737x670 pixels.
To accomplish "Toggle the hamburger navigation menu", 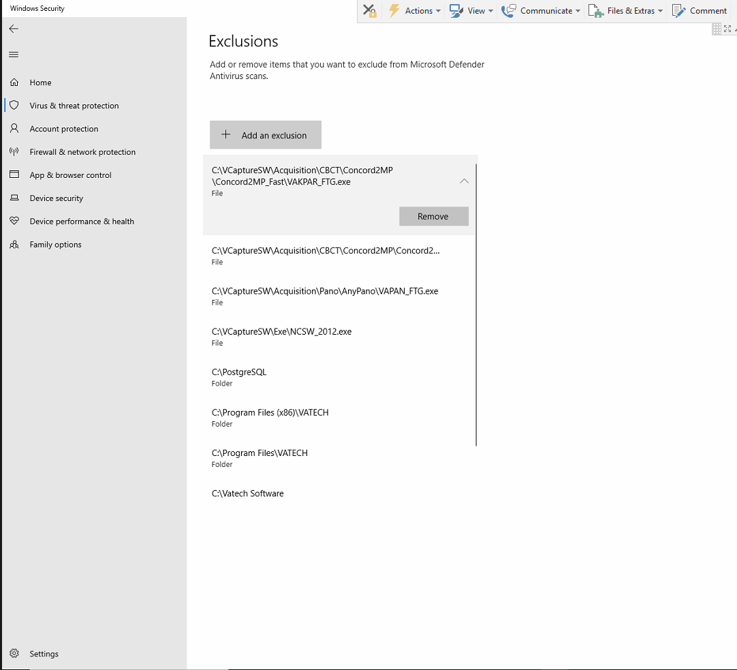I will [14, 55].
